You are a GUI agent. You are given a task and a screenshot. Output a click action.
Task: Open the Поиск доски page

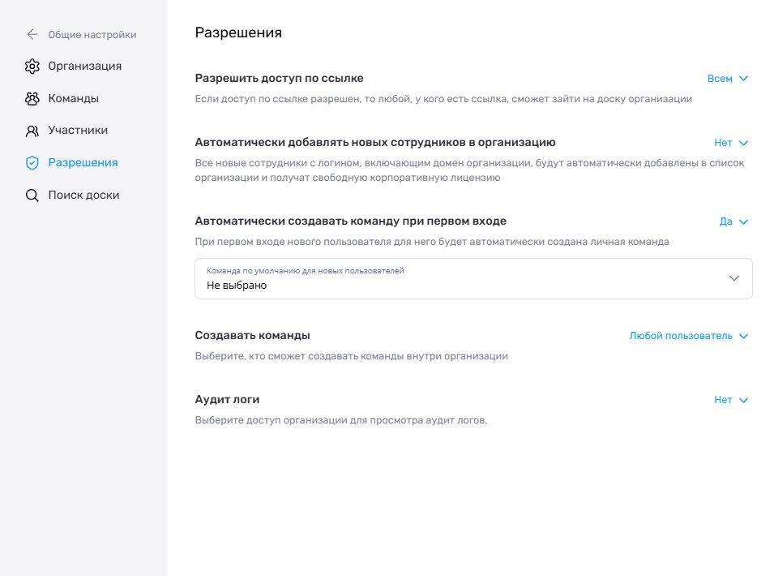[x=84, y=196]
